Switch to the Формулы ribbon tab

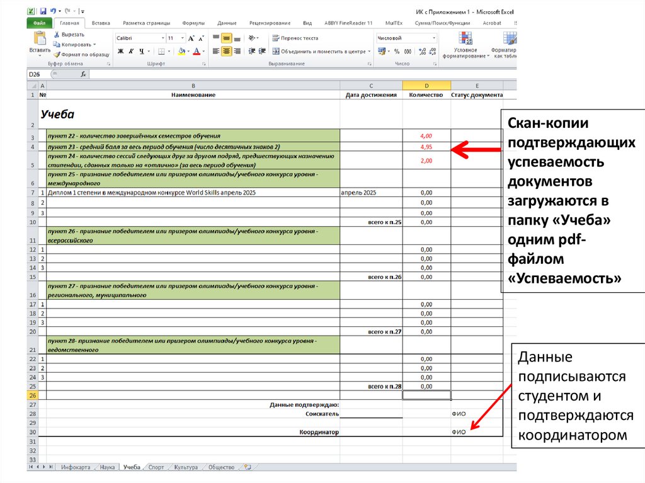193,23
